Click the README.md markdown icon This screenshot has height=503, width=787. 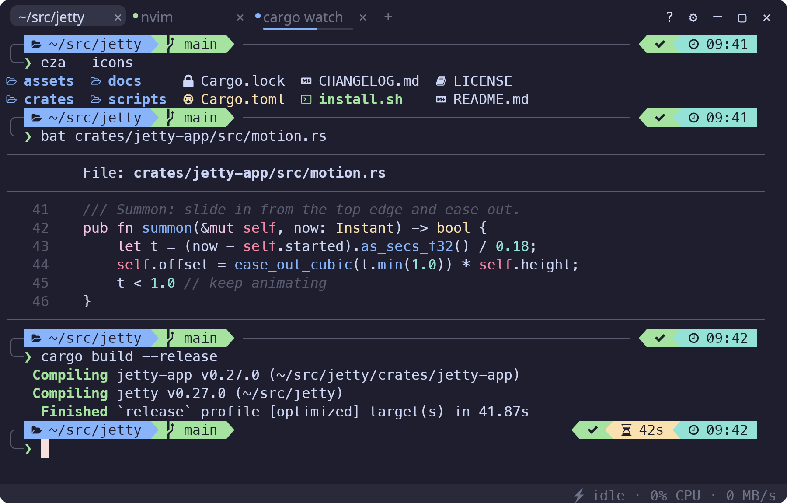pos(441,99)
